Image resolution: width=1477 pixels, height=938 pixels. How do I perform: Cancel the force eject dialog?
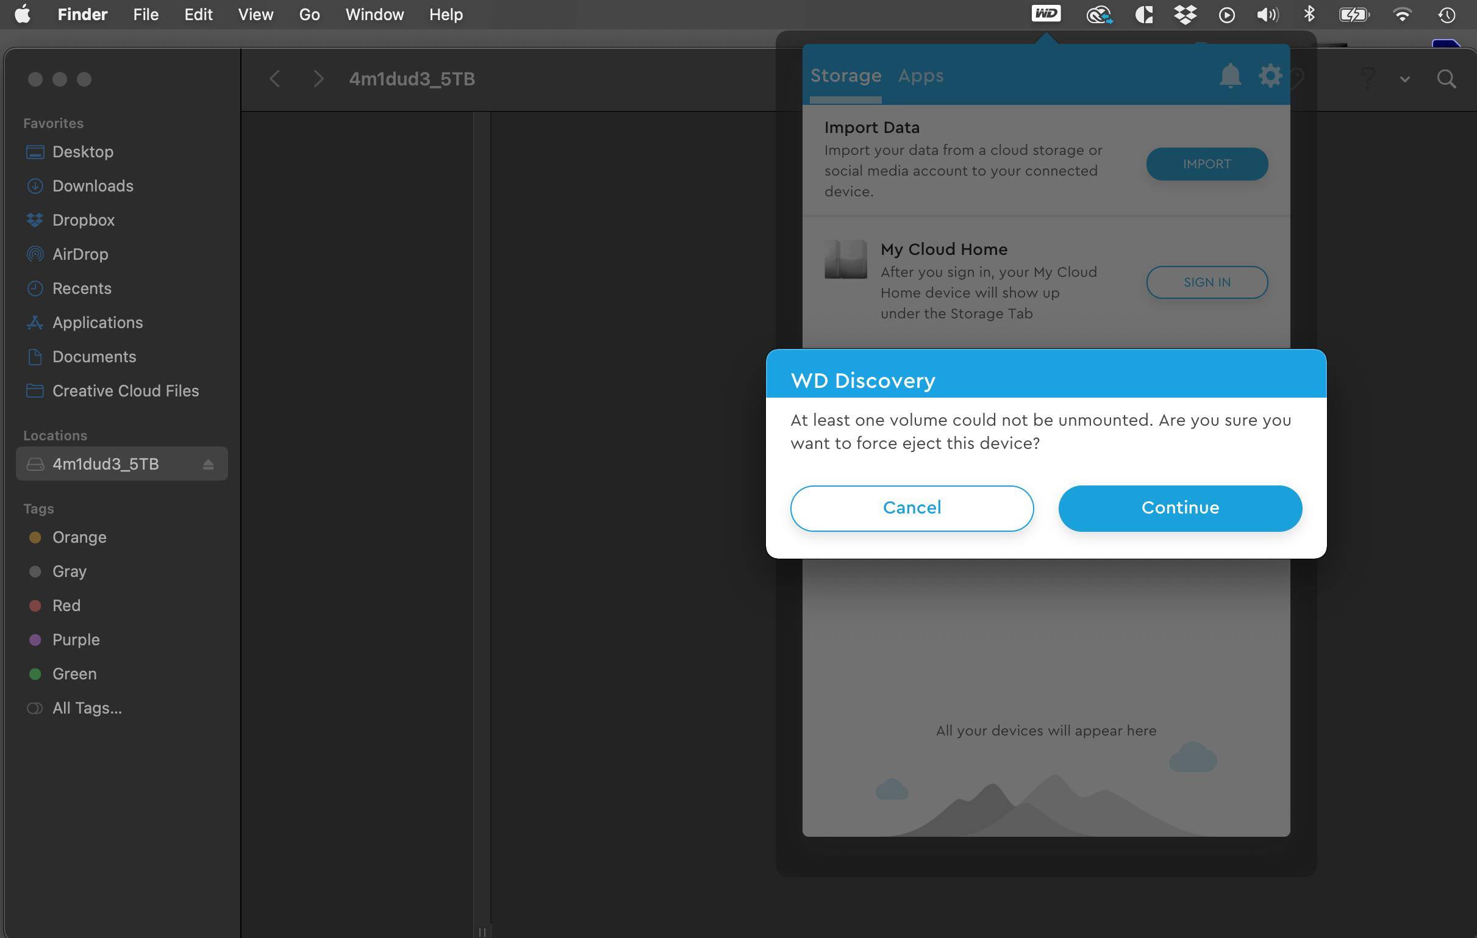pyautogui.click(x=912, y=508)
